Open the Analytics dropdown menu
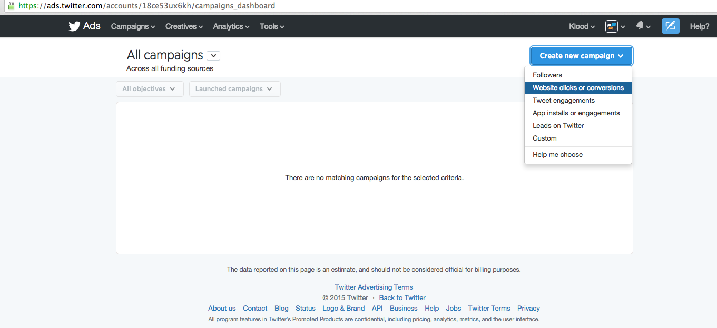 click(231, 26)
